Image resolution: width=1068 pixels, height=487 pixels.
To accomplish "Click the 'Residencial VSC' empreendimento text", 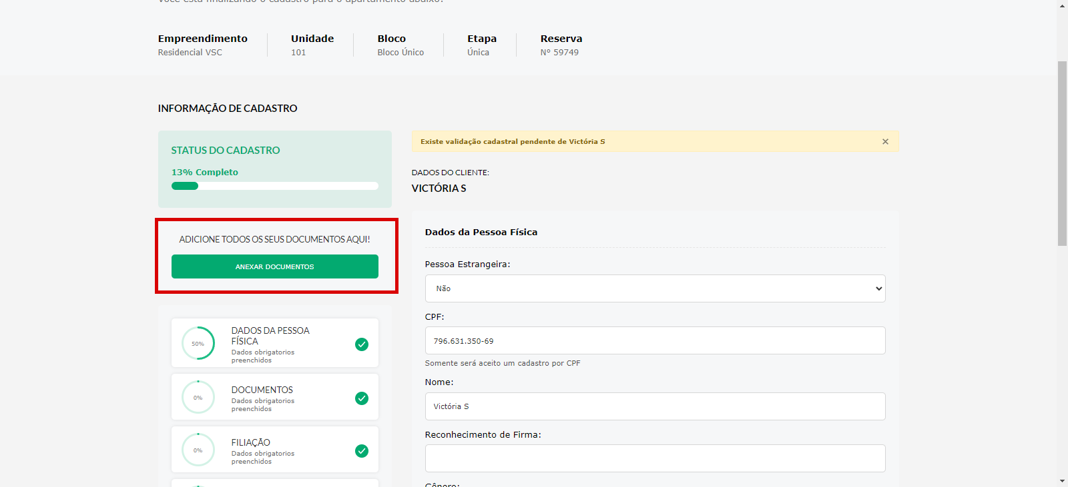I will (190, 52).
